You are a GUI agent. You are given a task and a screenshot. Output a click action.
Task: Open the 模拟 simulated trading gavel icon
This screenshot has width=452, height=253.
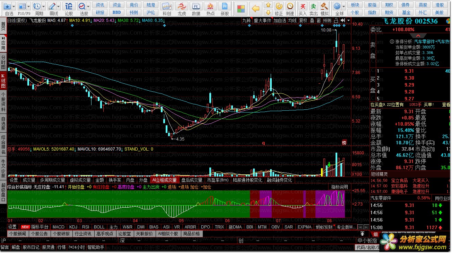coord(324,6)
